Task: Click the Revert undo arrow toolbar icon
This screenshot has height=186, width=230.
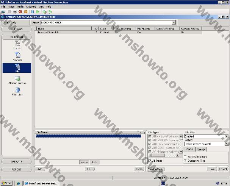Action: (x=50, y=12)
